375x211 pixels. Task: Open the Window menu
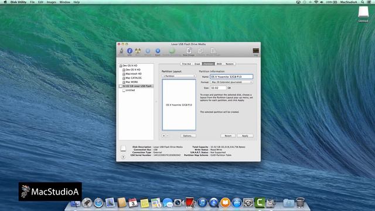coord(64,2)
